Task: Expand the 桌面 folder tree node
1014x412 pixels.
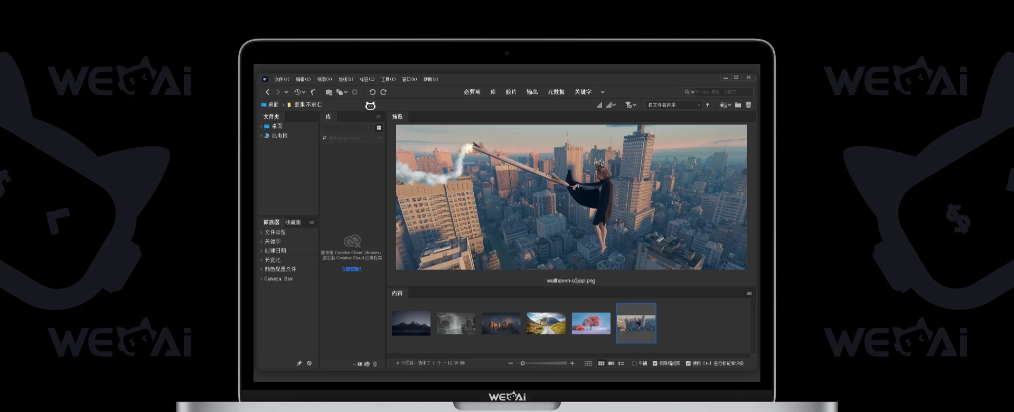Action: tap(261, 127)
